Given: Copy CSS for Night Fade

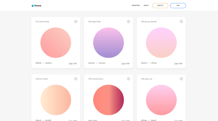Looking at the screenshot, I should [x=126, y=64].
